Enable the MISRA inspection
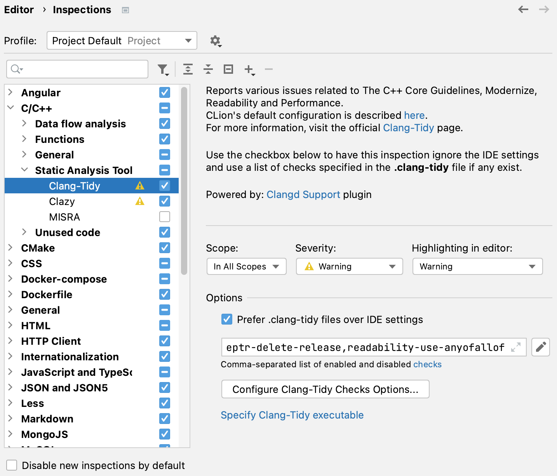 (x=164, y=217)
